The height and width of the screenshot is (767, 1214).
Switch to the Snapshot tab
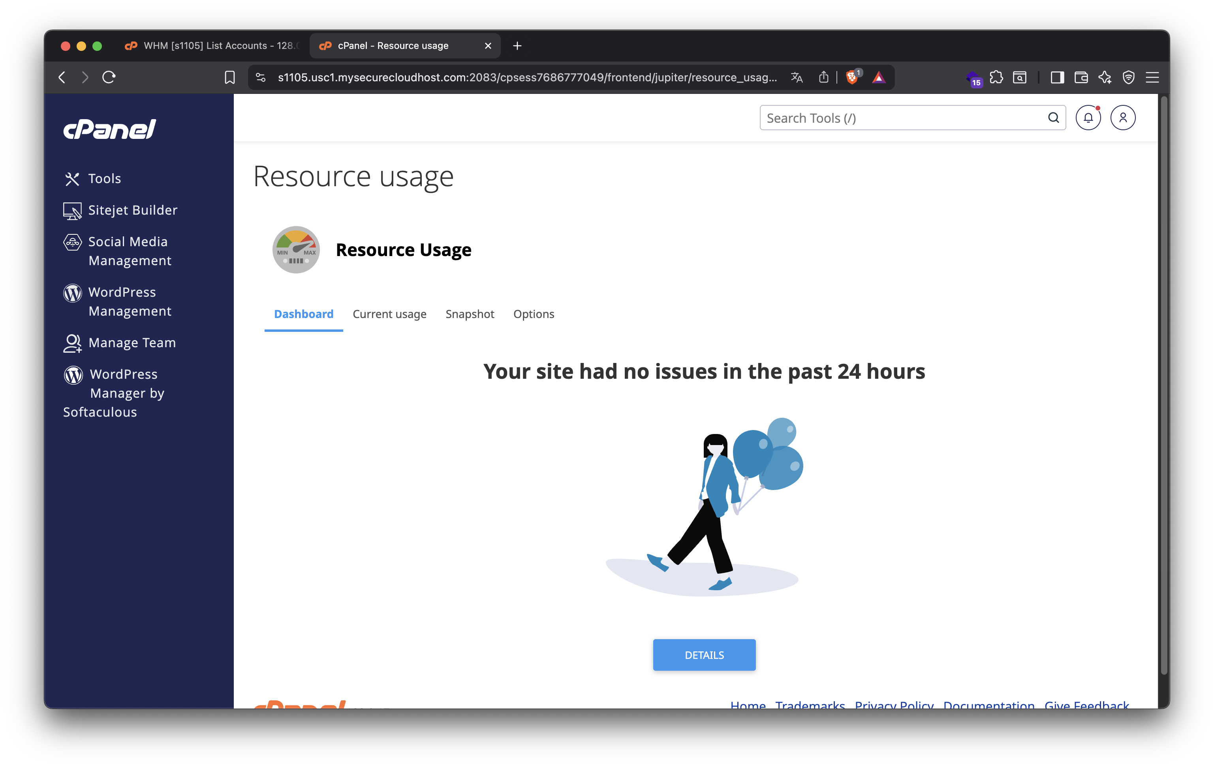point(469,314)
